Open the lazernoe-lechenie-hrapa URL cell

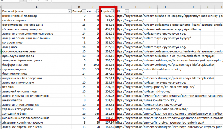click(x=160, y=122)
